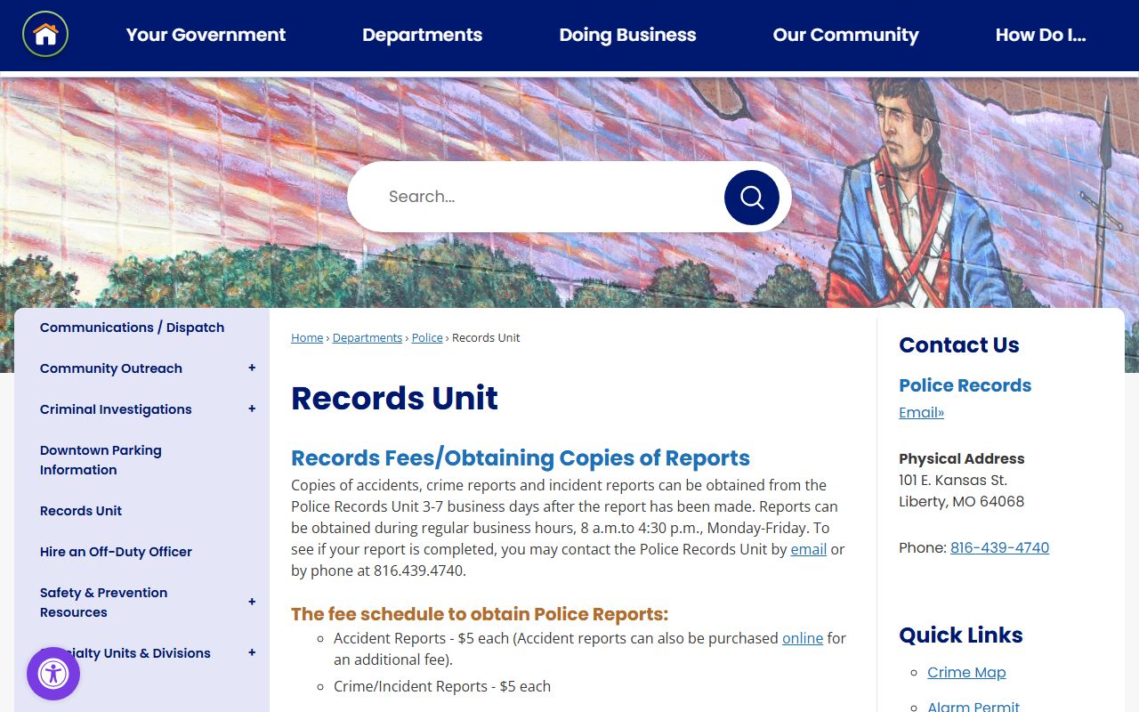Click Email» under Police Records
Viewport: 1139px width, 712px height.
(921, 412)
